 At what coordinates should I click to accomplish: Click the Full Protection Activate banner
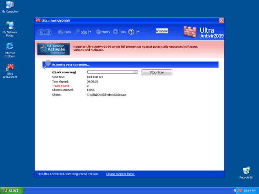click(x=53, y=49)
